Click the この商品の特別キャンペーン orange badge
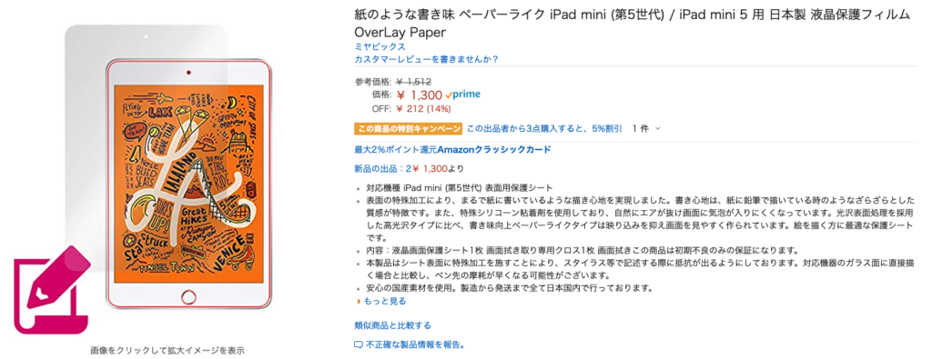This screenshot has width=932, height=359. pos(408,128)
